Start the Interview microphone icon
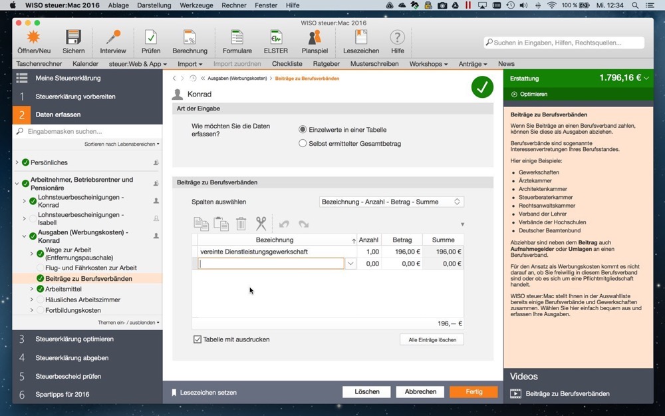 113,38
